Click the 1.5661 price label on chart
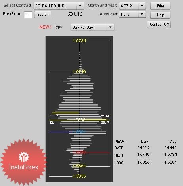 (x=79, y=166)
